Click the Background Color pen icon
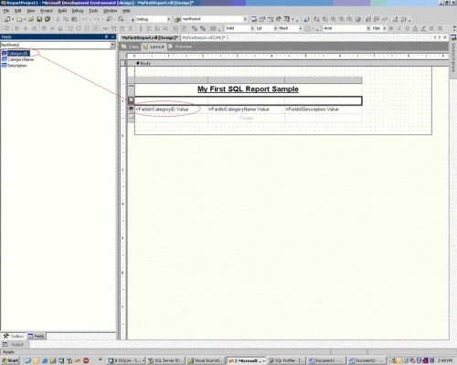The height and width of the screenshot is (365, 457). [423, 28]
